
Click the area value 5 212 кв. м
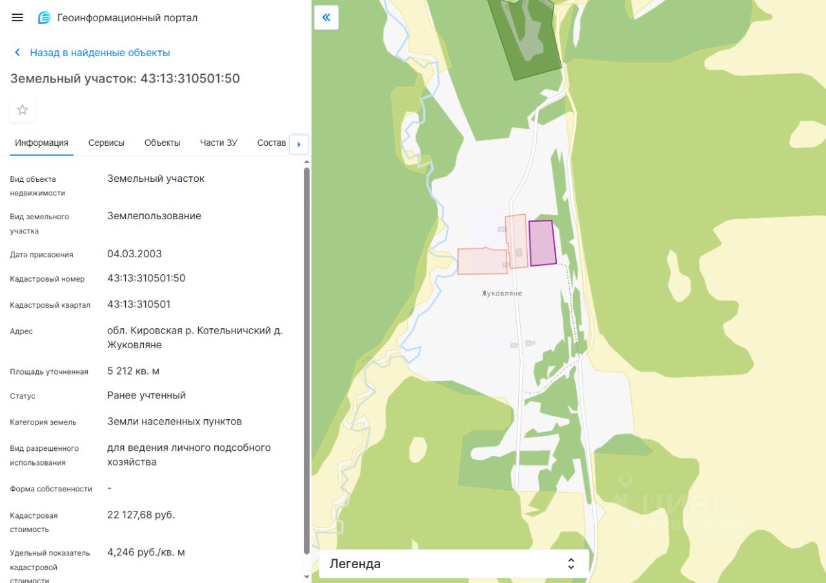134,371
